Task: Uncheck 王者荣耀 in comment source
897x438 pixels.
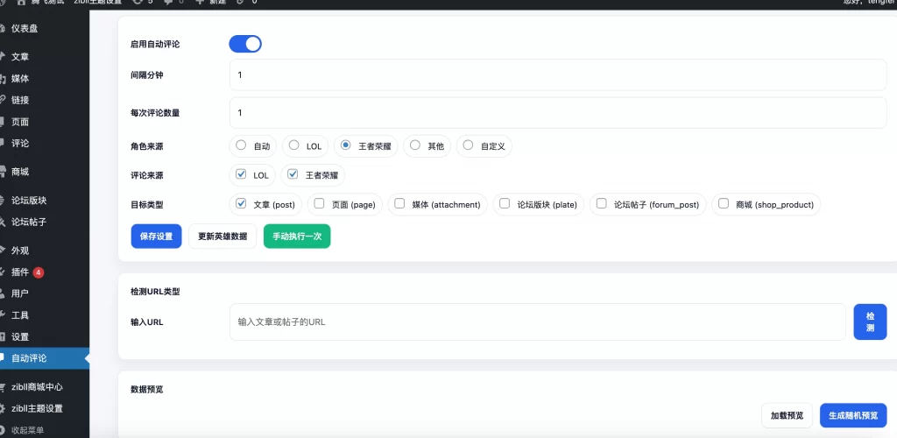Action: [x=293, y=175]
